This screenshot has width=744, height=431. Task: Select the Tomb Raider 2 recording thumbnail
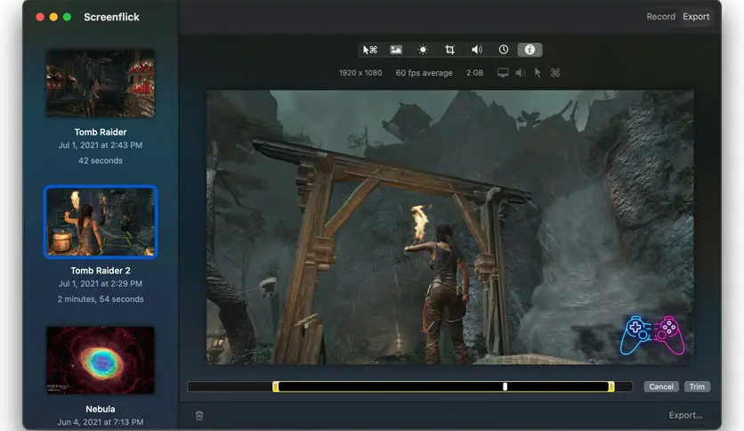(x=101, y=222)
